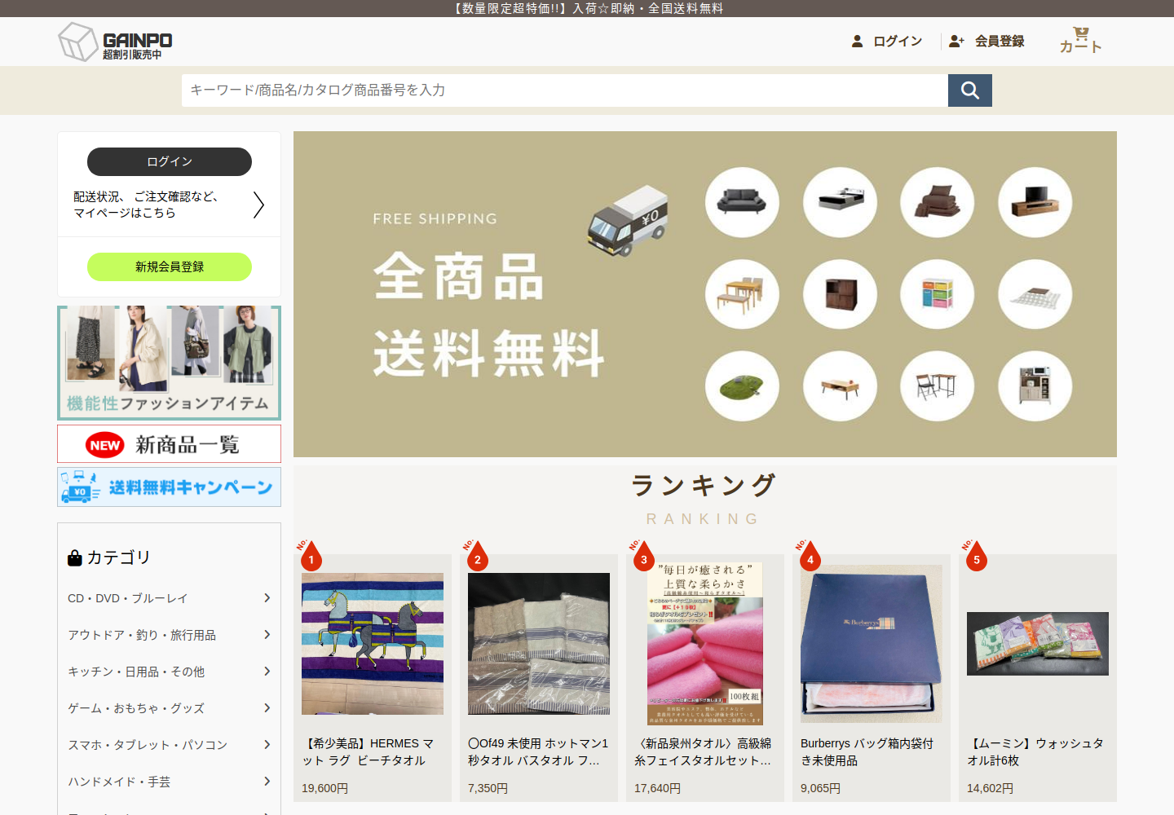This screenshot has width=1174, height=815.
Task: Open the 泉州タオル pink towel product
Action: (705, 678)
